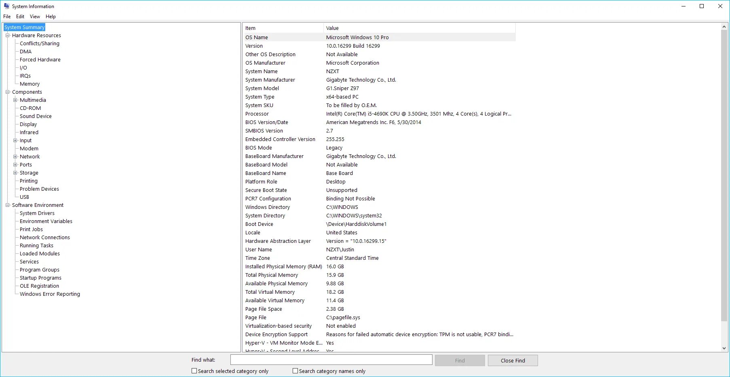The height and width of the screenshot is (377, 730).
Task: Select DMA tree item
Action: click(25, 51)
